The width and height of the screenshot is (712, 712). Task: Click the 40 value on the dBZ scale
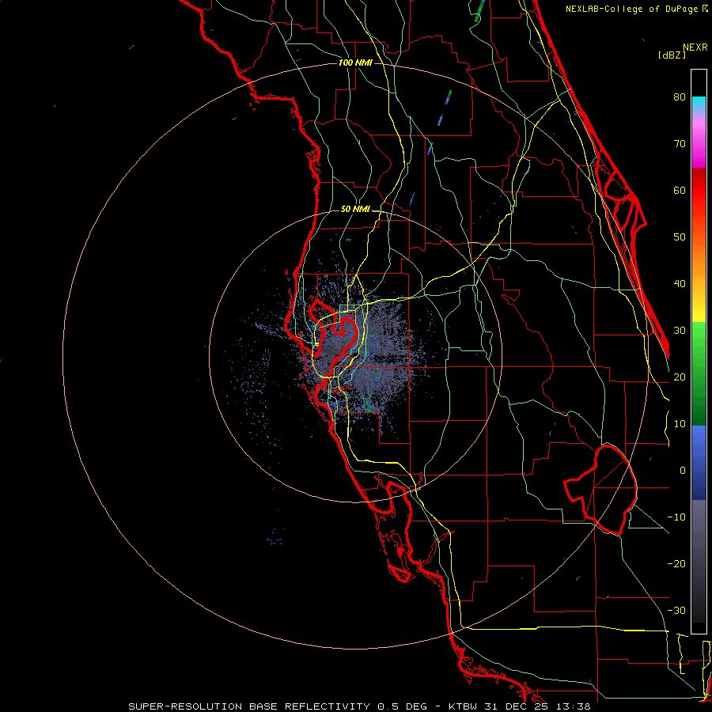(680, 284)
